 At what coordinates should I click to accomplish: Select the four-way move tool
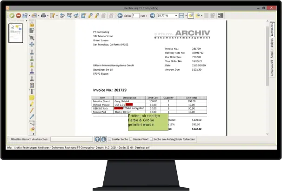32,45
